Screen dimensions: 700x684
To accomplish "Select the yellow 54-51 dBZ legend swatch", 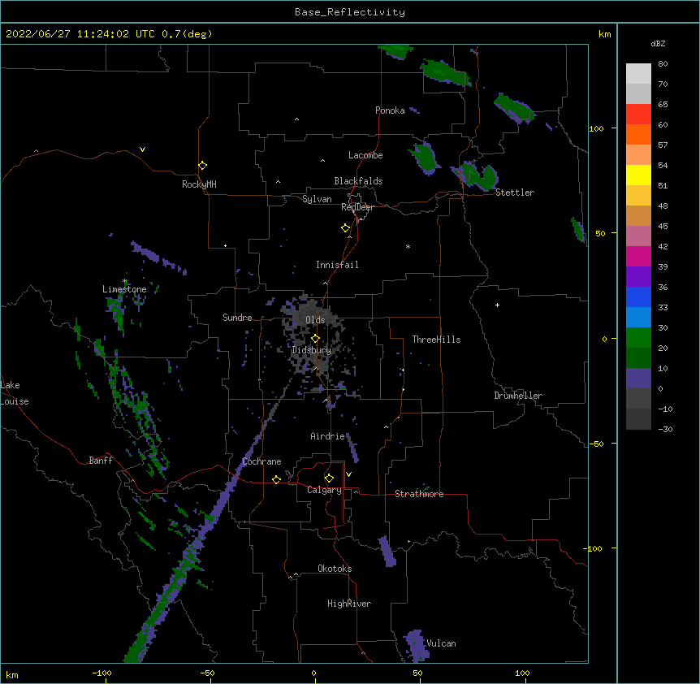I will click(x=638, y=175).
